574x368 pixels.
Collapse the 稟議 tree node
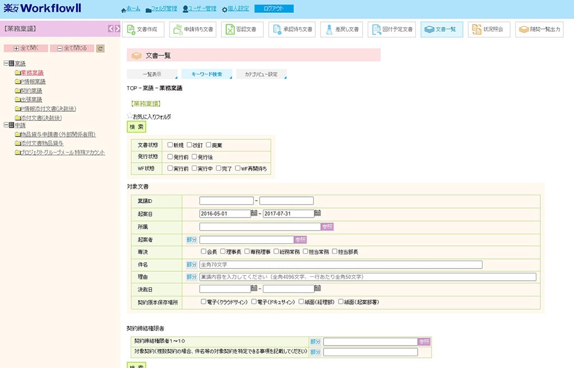click(6, 64)
